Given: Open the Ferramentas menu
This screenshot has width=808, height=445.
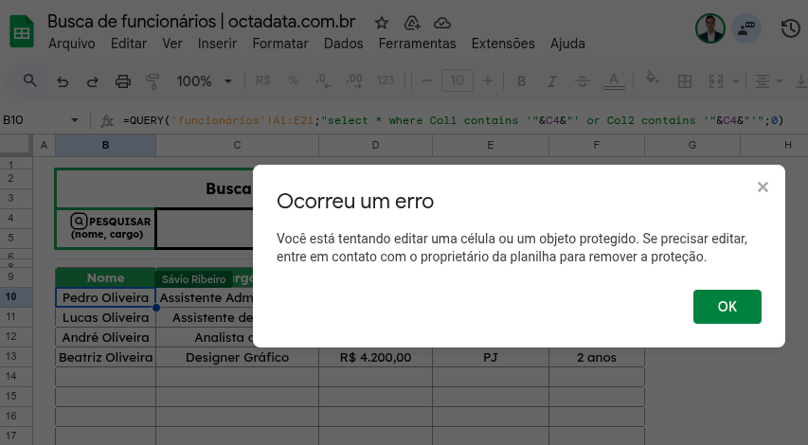Looking at the screenshot, I should 418,44.
